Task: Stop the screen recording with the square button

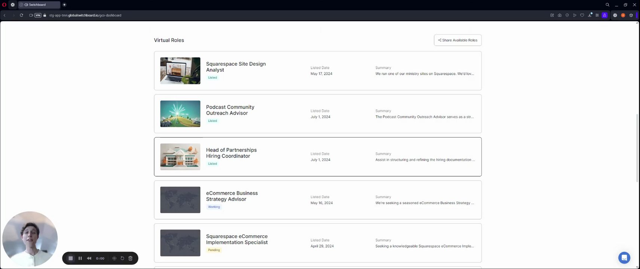Action: point(71,258)
